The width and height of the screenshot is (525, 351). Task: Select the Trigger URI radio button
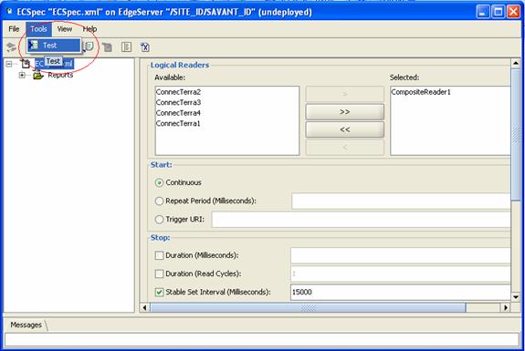coord(159,220)
